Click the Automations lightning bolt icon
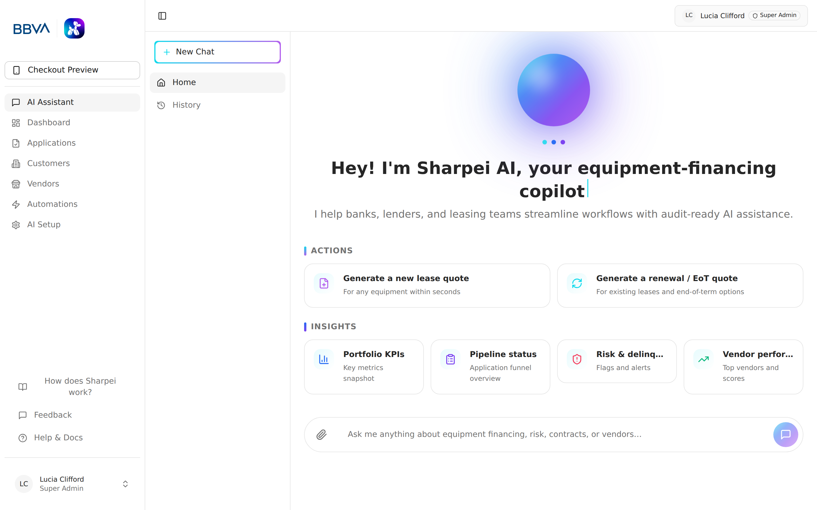 click(16, 204)
